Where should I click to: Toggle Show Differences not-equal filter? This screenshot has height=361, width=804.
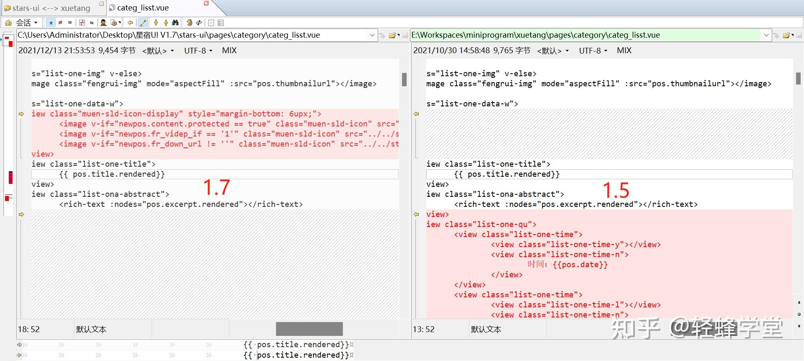click(x=60, y=23)
